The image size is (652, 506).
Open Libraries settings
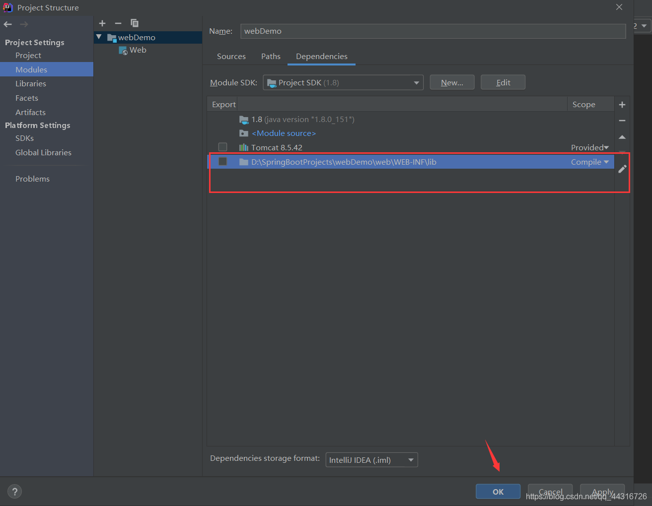(x=31, y=84)
